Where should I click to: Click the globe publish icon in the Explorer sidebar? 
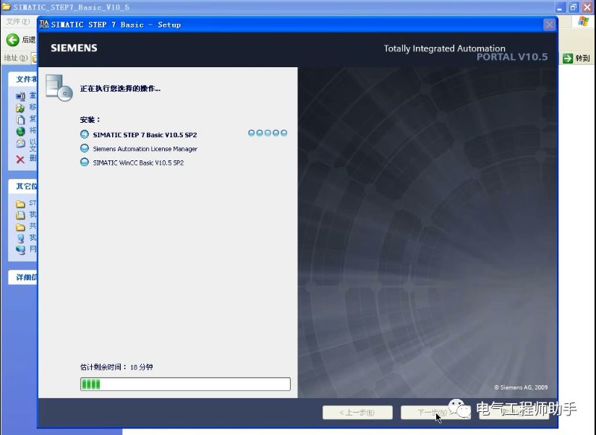(20, 132)
